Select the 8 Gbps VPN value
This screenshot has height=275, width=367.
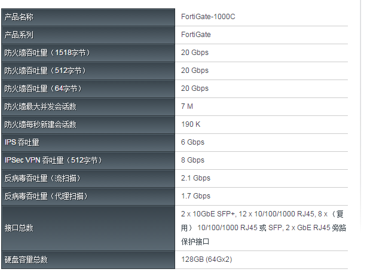pos(192,160)
